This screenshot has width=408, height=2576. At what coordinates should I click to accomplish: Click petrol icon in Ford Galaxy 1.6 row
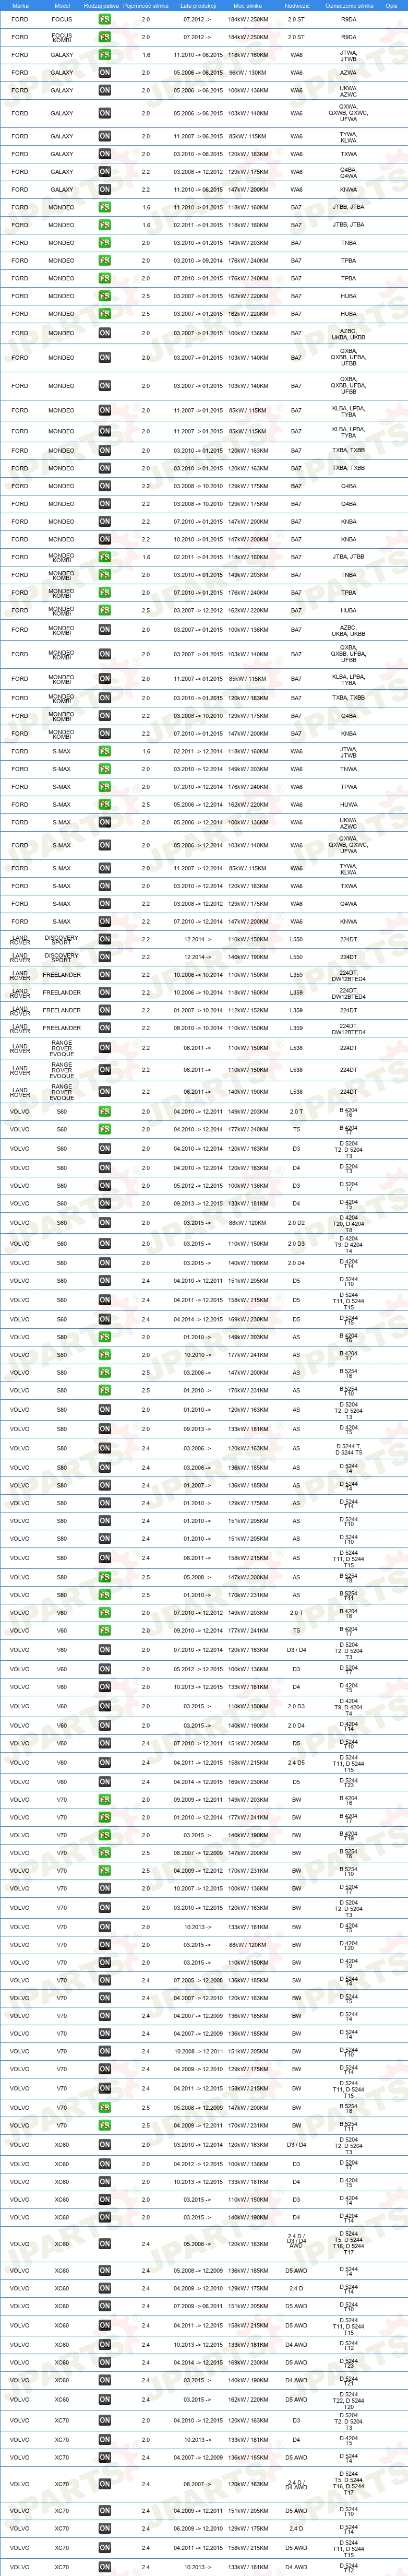(x=105, y=55)
